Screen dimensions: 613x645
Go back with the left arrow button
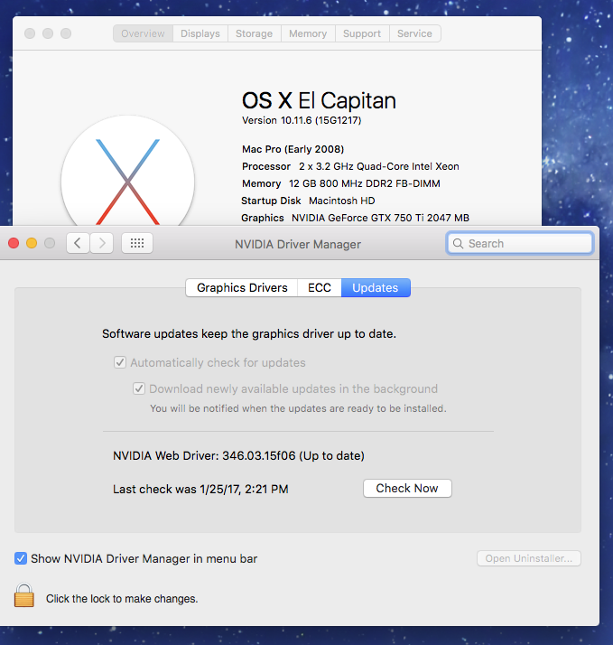point(78,243)
